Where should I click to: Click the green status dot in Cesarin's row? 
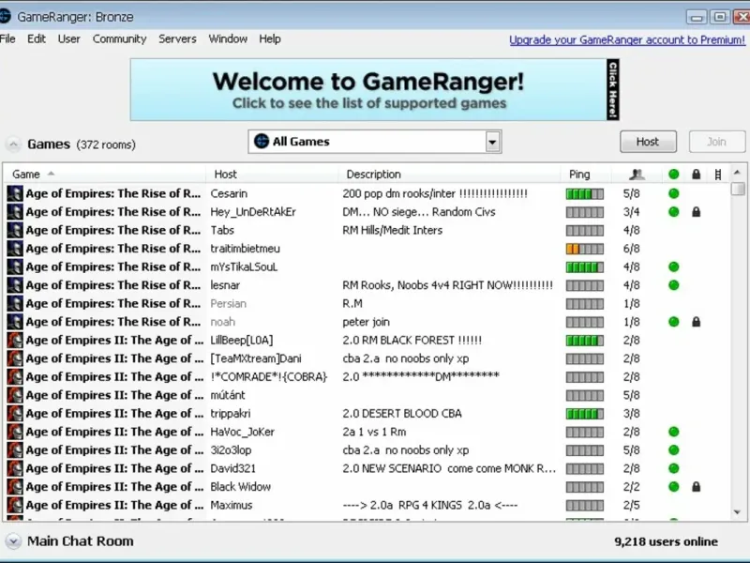pos(673,193)
